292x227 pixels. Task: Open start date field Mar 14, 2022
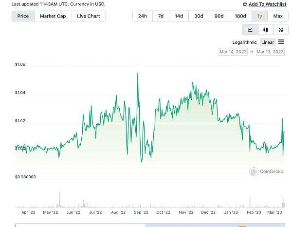click(x=234, y=52)
